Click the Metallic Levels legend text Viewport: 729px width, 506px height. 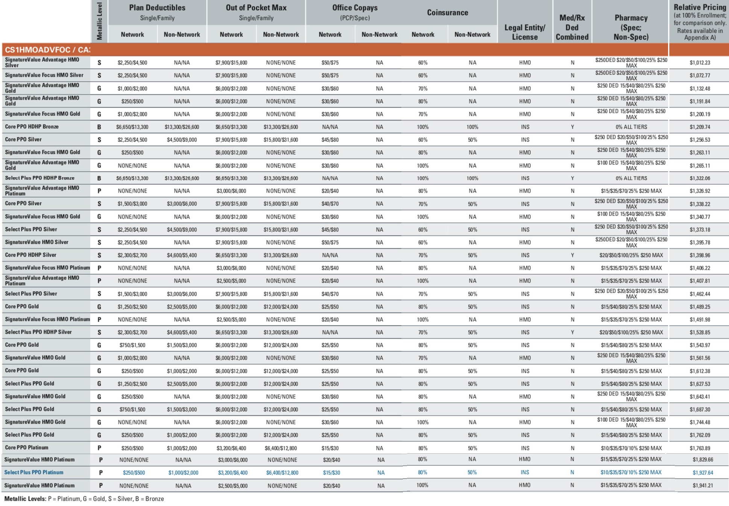click(84, 499)
